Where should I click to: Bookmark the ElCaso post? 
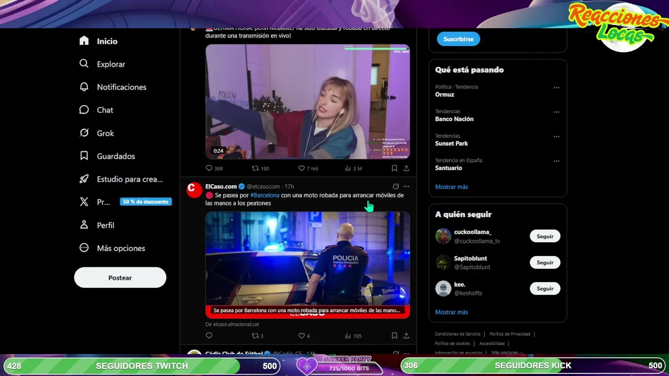[394, 336]
